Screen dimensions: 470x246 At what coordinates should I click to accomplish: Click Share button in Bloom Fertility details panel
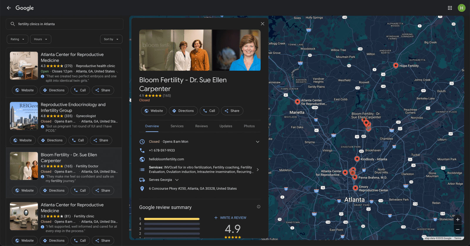coord(232,111)
